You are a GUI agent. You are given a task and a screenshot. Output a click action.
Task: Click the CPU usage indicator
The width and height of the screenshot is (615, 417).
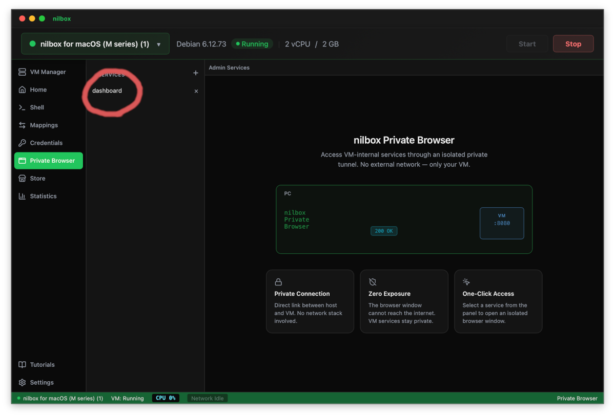pos(166,398)
